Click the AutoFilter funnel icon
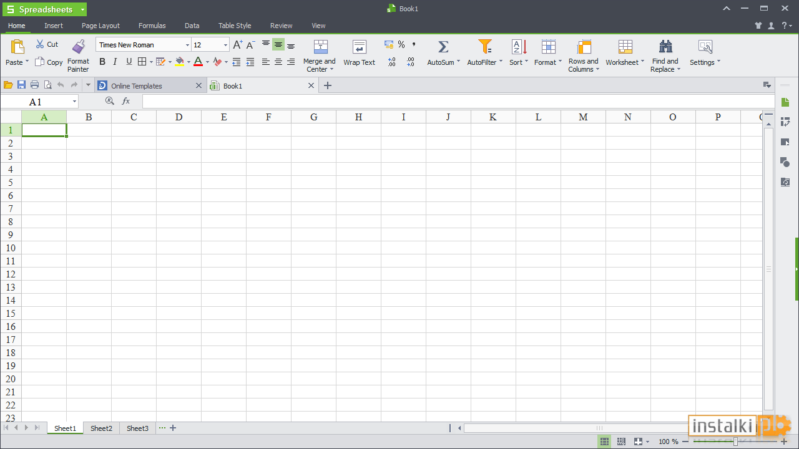This screenshot has width=799, height=449. [x=484, y=47]
